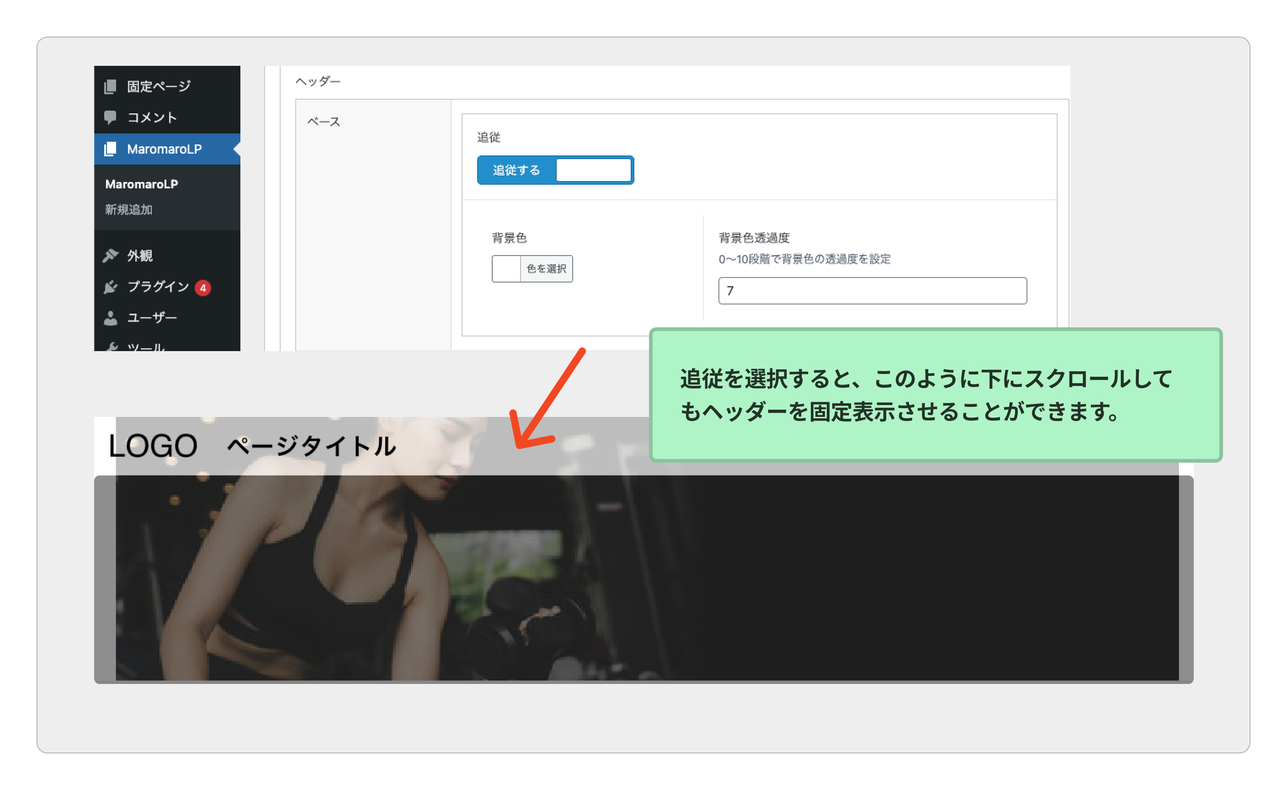Viewport: 1287px width, 790px height.
Task: Click the ベース settings section label
Action: [323, 122]
